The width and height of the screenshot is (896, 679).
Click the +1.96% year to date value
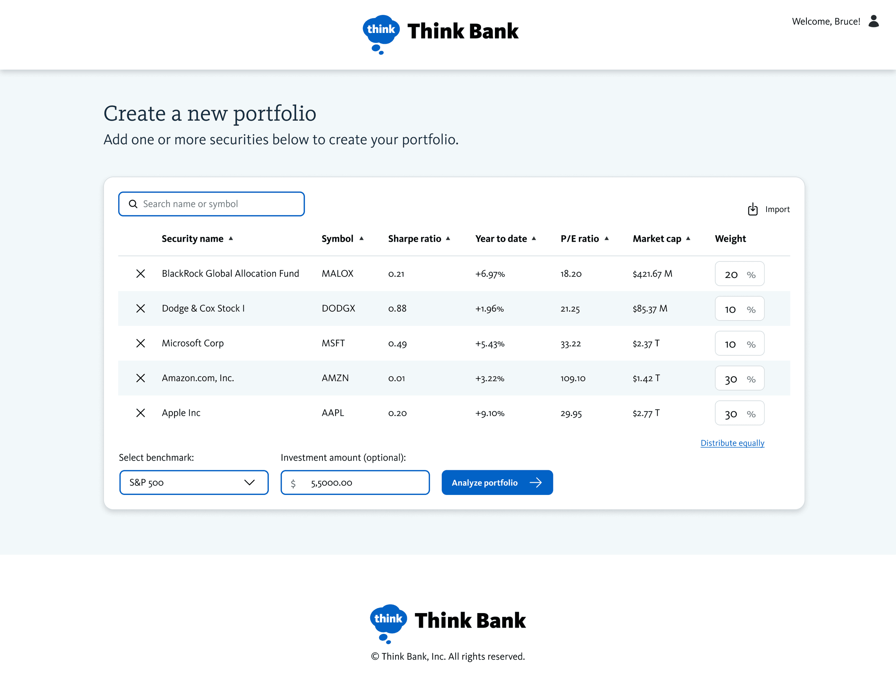[x=489, y=309]
